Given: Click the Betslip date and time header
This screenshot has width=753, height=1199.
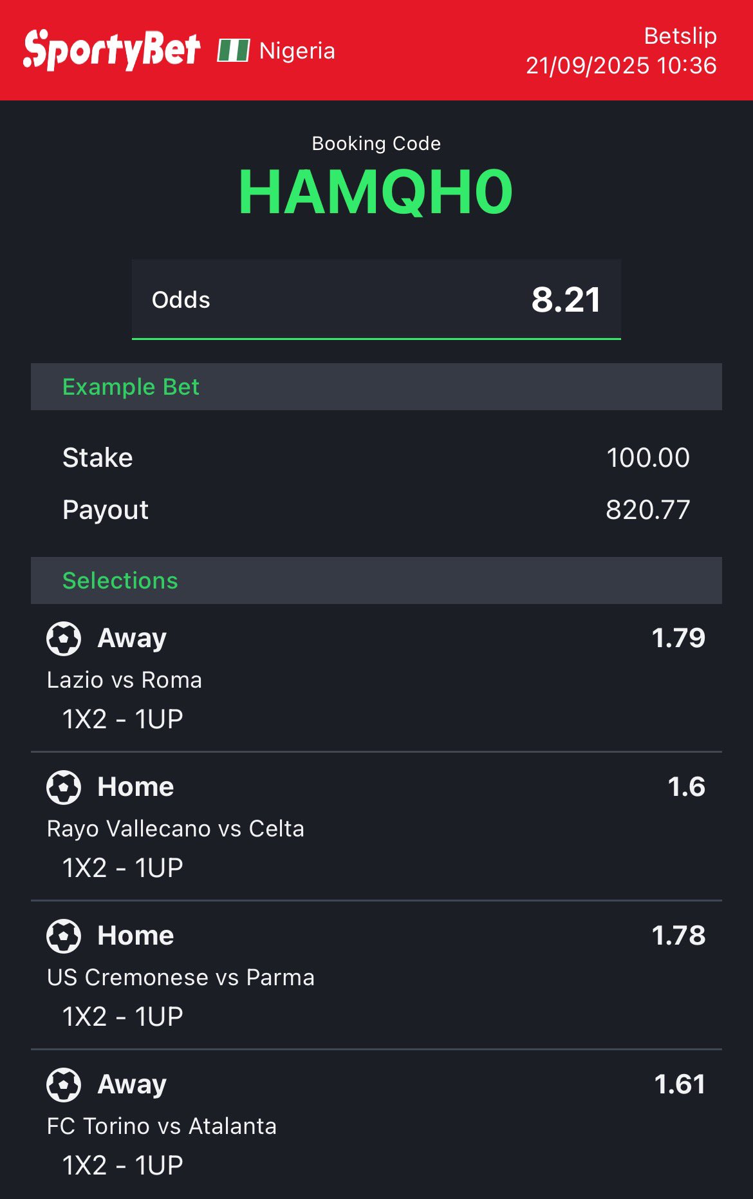Looking at the screenshot, I should pyautogui.click(x=621, y=51).
